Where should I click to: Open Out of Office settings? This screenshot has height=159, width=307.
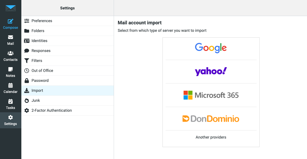click(68, 71)
